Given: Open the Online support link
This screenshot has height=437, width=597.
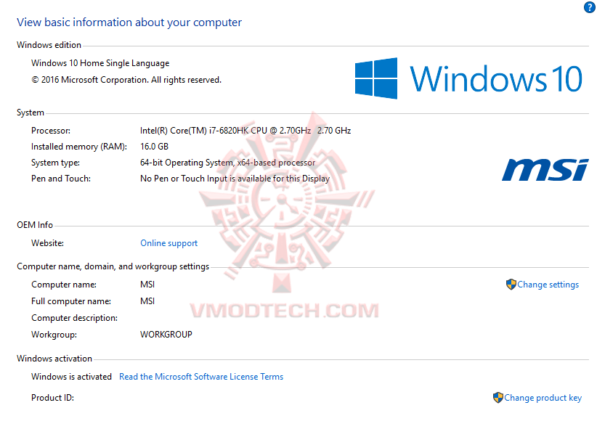Looking at the screenshot, I should tap(169, 243).
